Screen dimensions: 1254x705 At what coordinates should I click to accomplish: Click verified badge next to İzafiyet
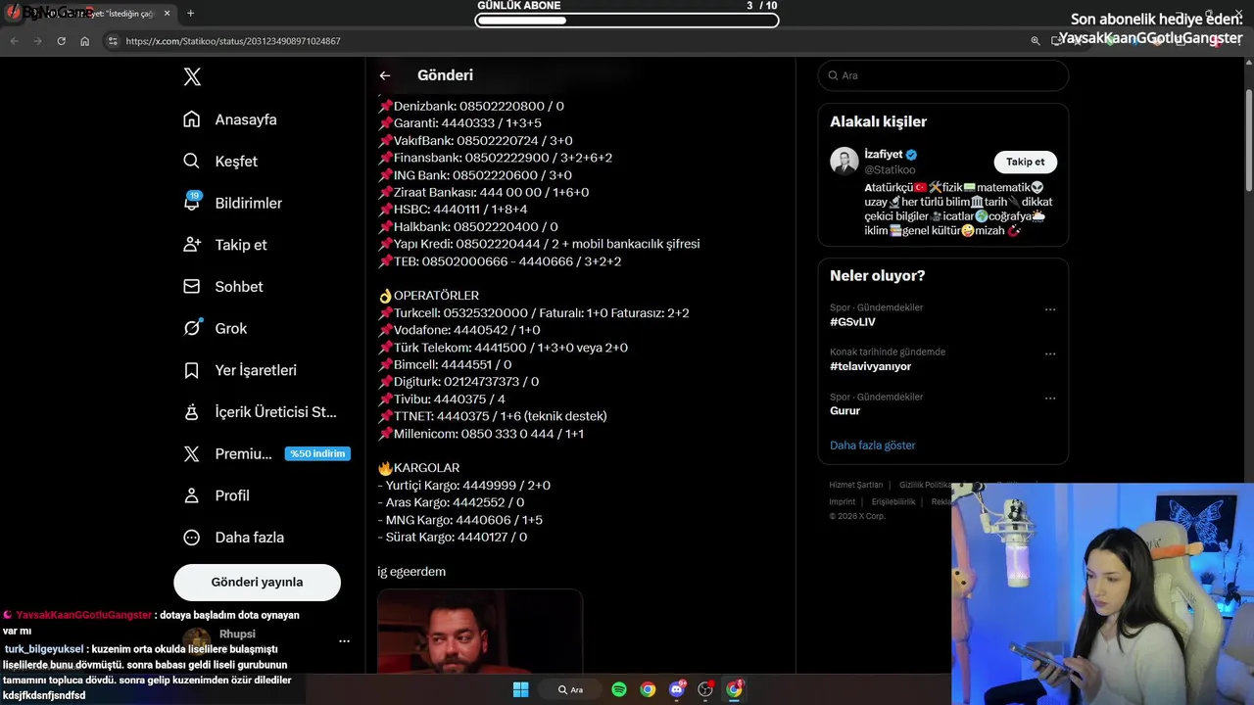click(x=912, y=155)
